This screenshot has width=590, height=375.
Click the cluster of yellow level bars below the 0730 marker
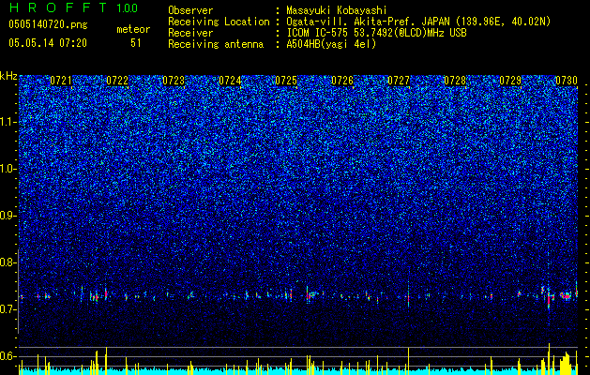(x=566, y=364)
